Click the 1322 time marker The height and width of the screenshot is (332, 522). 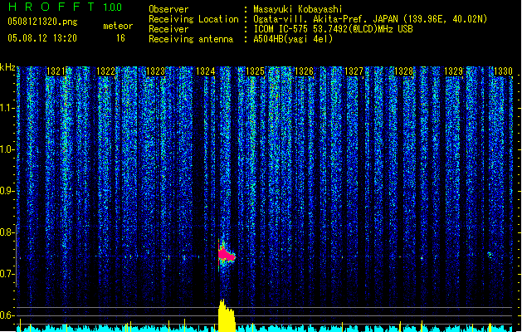tap(106, 71)
